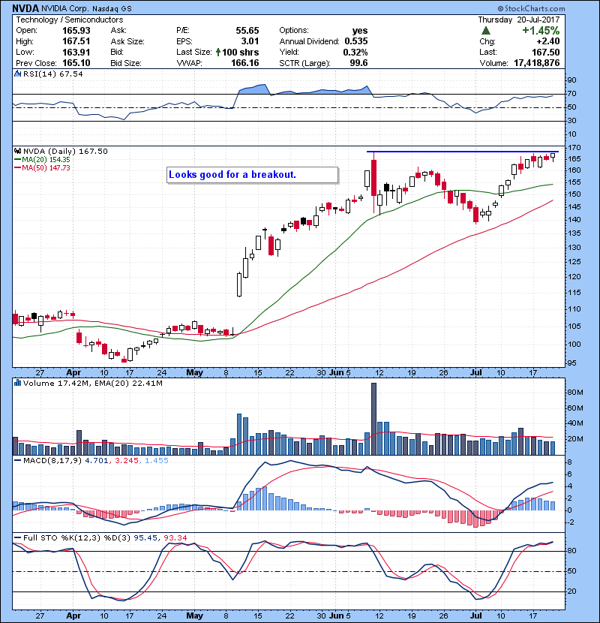
Task: Click the NVIDIA Corp. company name
Action: 65,8
